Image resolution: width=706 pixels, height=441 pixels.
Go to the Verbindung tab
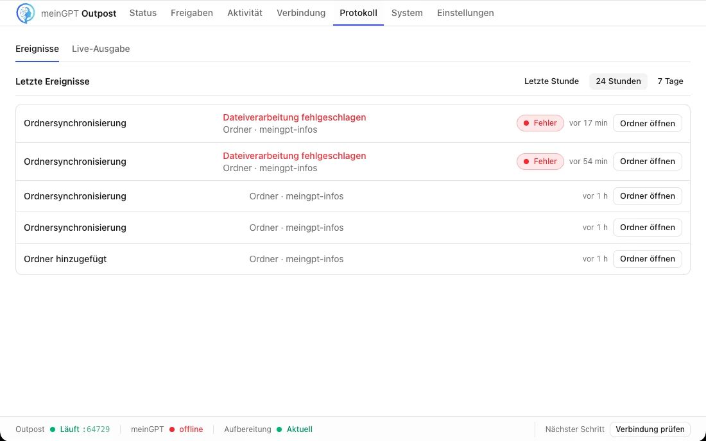click(x=301, y=13)
